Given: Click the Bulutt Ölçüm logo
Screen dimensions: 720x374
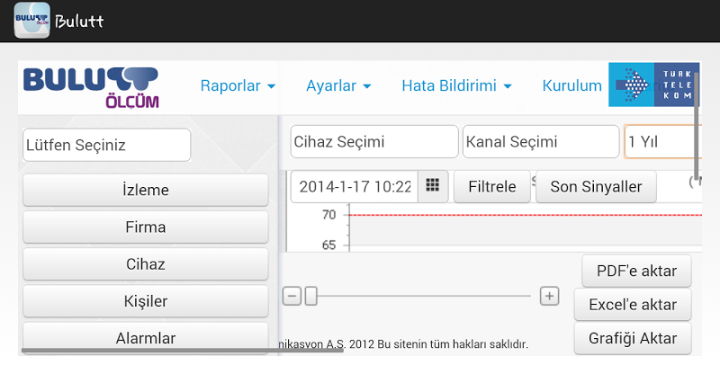Looking at the screenshot, I should click(x=91, y=87).
